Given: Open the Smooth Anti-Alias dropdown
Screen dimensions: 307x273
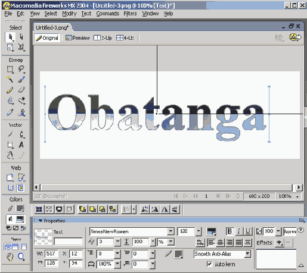Looking at the screenshot, I should (x=247, y=254).
